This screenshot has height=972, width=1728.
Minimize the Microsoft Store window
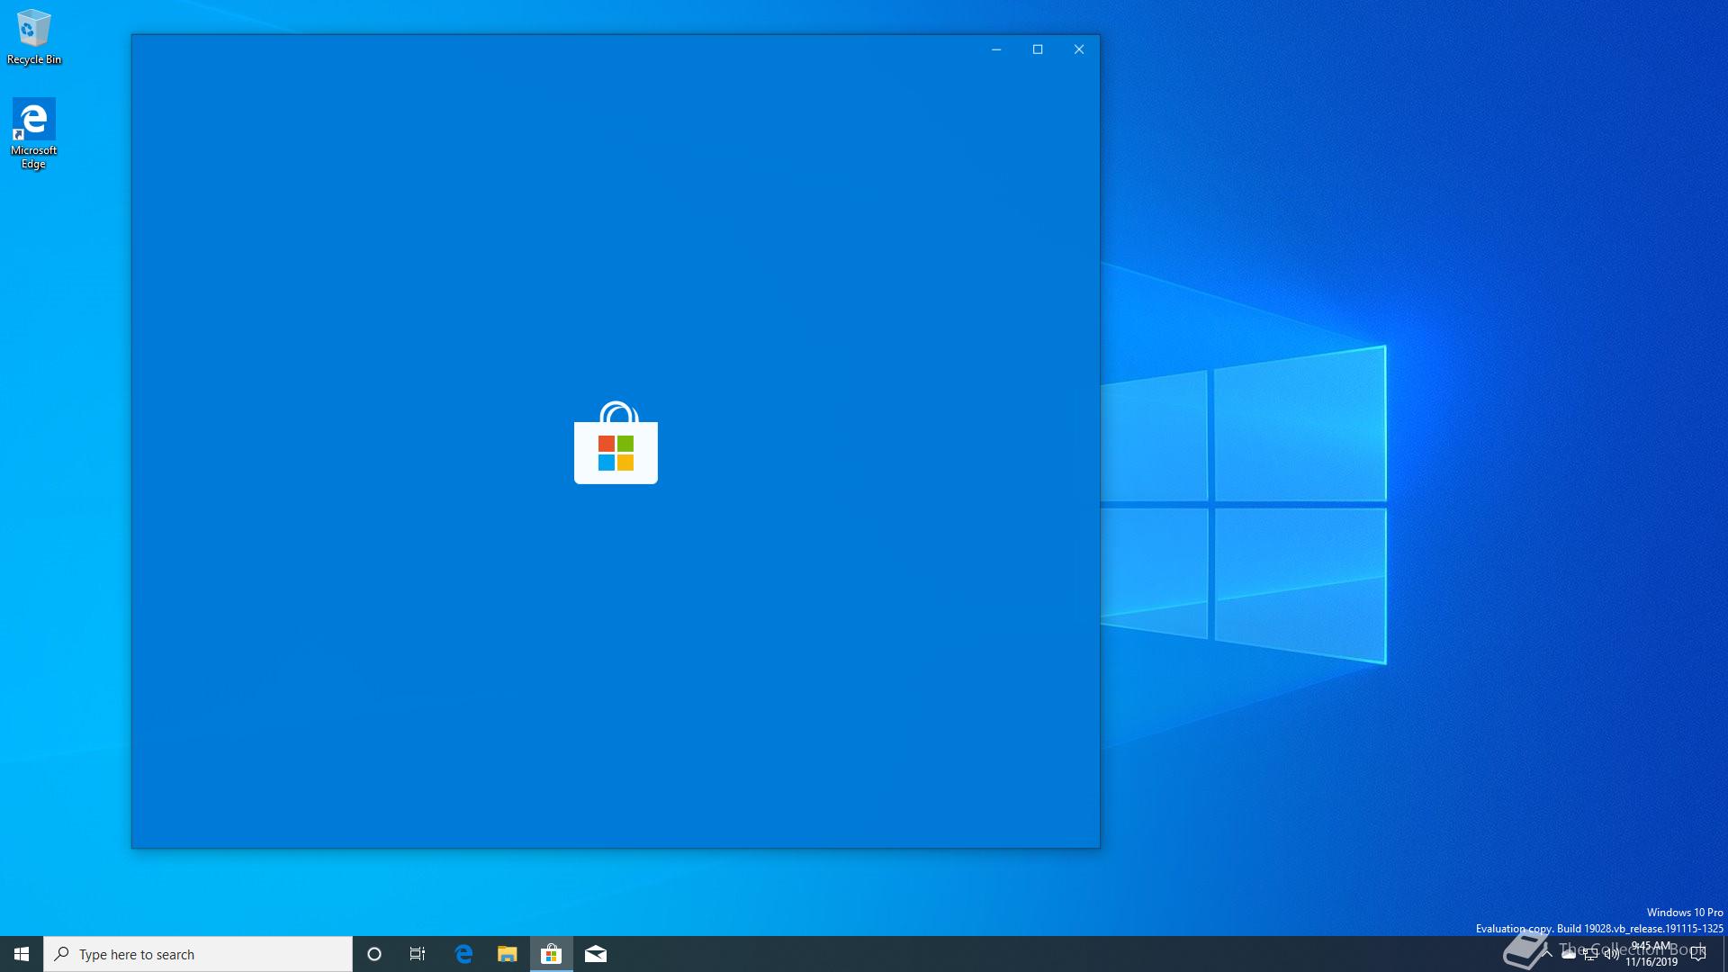coord(996,49)
